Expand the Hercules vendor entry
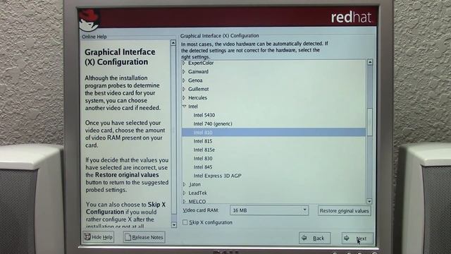 (x=184, y=97)
